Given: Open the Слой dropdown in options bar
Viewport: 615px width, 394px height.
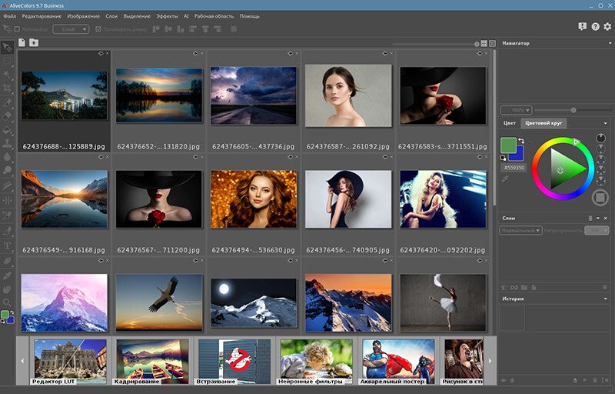Looking at the screenshot, I should tap(70, 29).
